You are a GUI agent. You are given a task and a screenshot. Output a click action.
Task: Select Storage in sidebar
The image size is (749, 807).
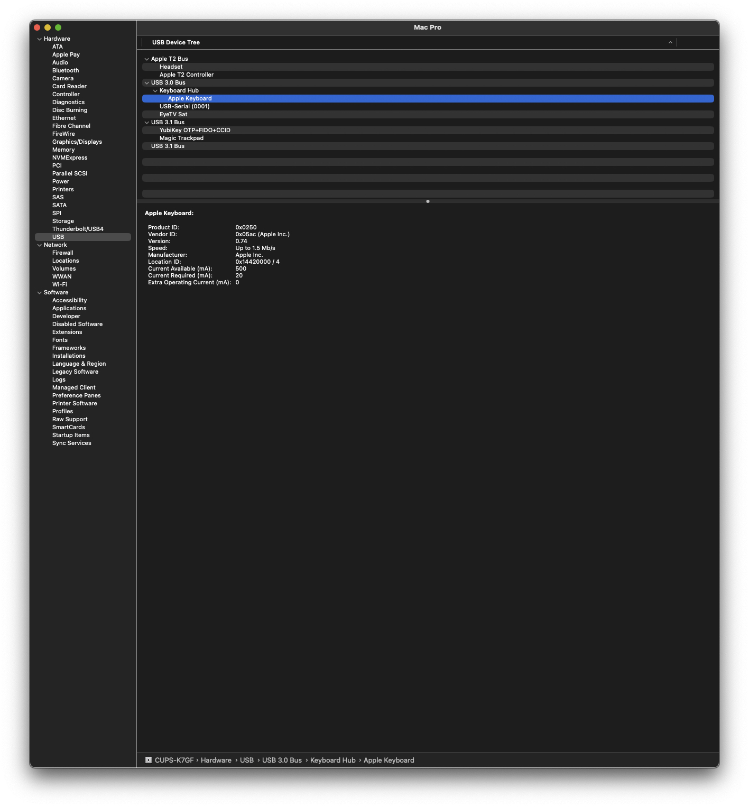[63, 221]
